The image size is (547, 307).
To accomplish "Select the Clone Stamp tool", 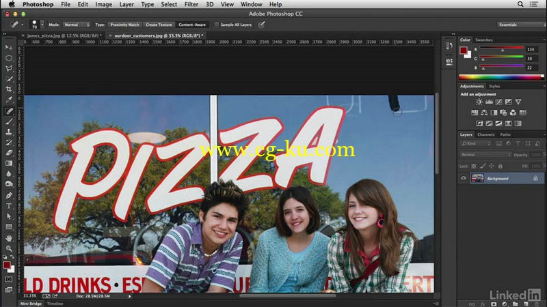I will pyautogui.click(x=9, y=132).
